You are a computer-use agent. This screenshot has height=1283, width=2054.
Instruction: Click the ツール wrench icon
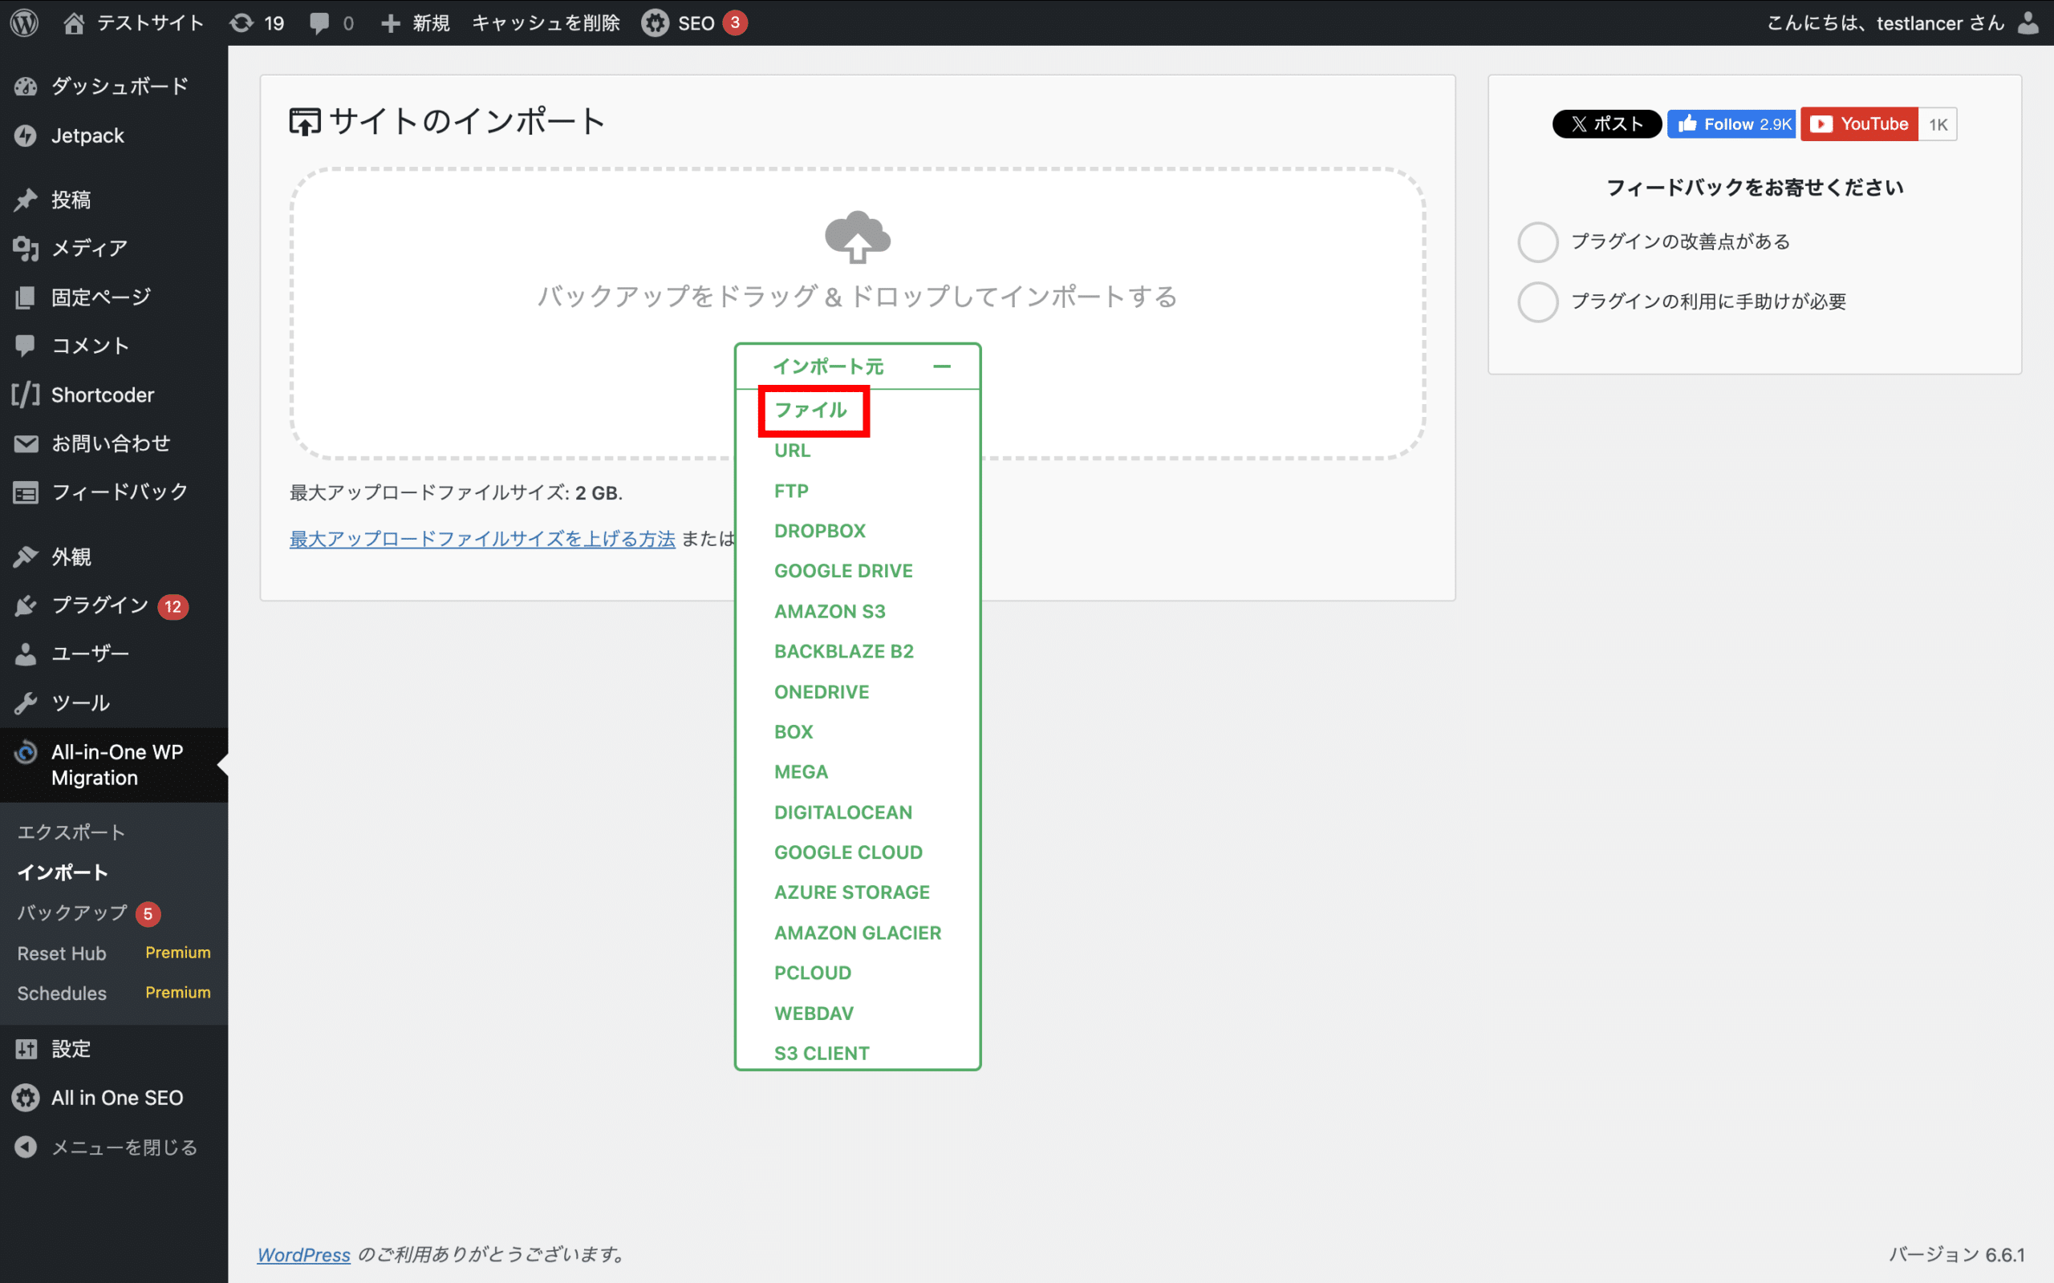pyautogui.click(x=26, y=702)
